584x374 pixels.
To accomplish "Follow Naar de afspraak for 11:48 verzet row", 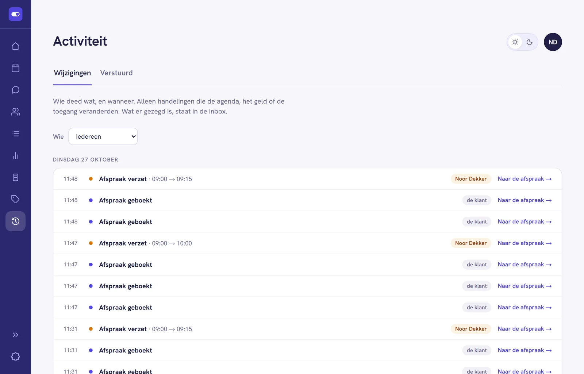I will tap(525, 179).
